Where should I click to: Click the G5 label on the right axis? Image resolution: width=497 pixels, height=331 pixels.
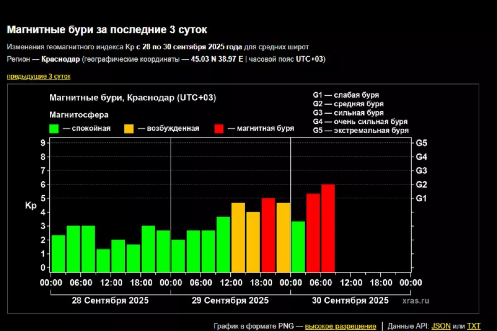(421, 143)
